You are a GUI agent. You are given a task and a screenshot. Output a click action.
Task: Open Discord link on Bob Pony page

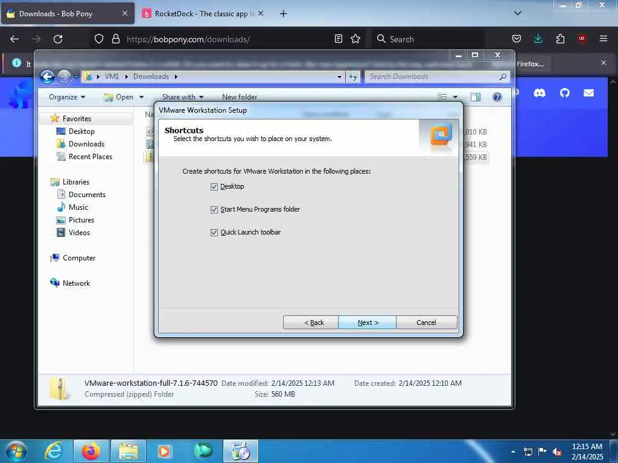click(539, 93)
